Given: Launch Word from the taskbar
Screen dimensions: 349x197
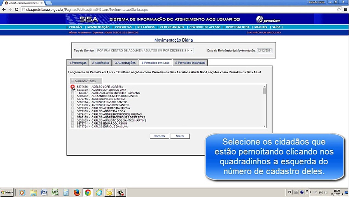Looking at the screenshot, I should pos(44,193).
